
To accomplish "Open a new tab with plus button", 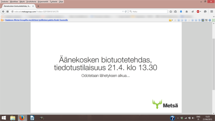I will [38, 6].
